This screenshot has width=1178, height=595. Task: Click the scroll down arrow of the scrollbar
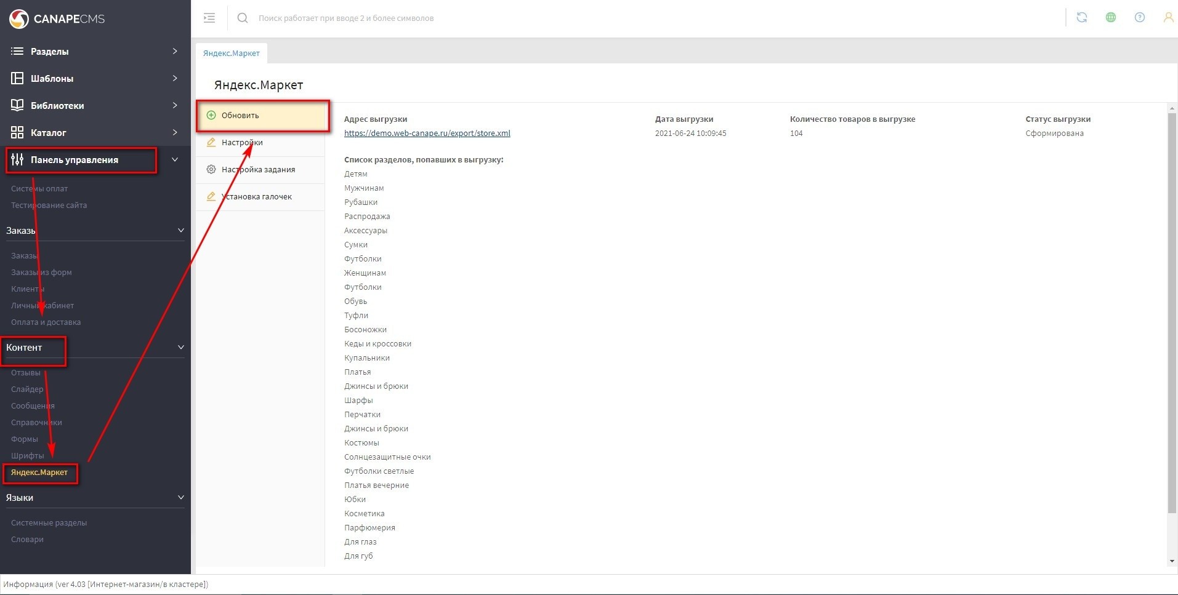pyautogui.click(x=1171, y=561)
